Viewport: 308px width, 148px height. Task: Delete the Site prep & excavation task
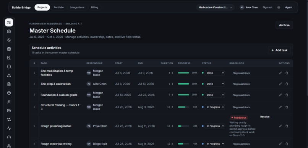coord(287,84)
